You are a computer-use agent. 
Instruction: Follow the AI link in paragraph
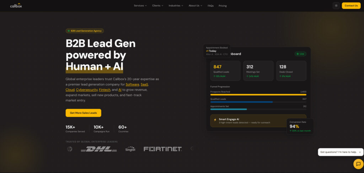(x=120, y=90)
